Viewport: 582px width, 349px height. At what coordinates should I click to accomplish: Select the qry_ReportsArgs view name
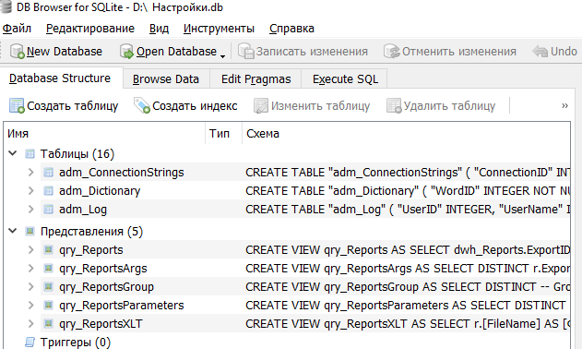[102, 269]
